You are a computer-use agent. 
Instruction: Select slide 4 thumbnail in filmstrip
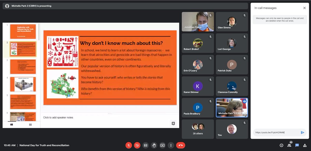click(23, 84)
